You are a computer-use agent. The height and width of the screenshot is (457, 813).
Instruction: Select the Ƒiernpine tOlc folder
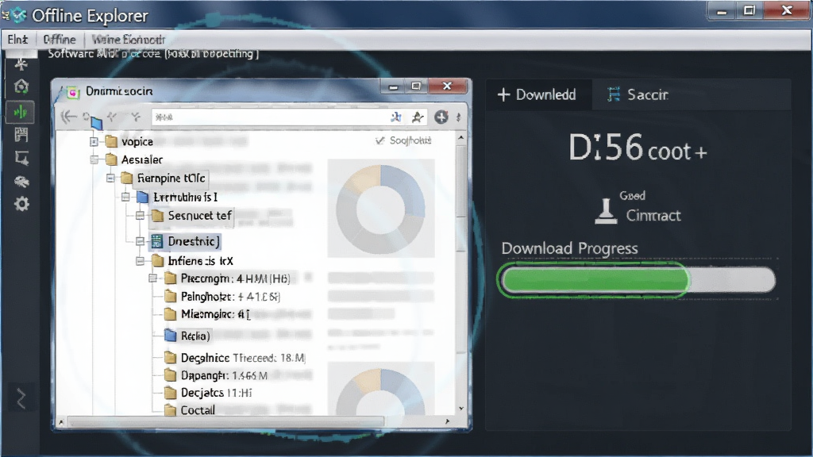[164, 179]
